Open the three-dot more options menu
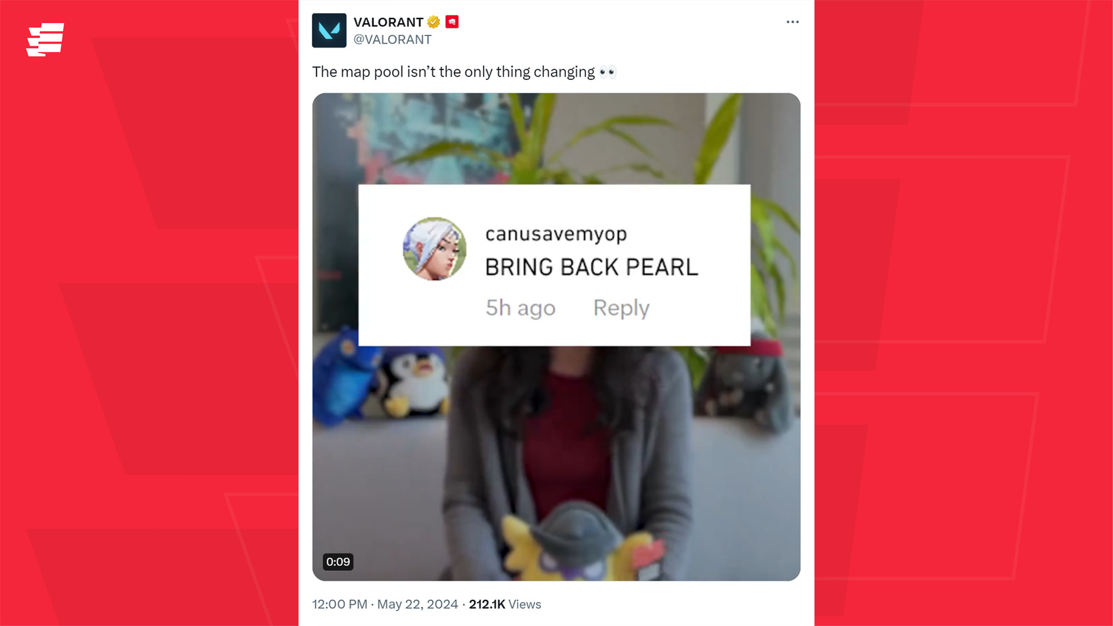The width and height of the screenshot is (1113, 626). pyautogui.click(x=792, y=22)
